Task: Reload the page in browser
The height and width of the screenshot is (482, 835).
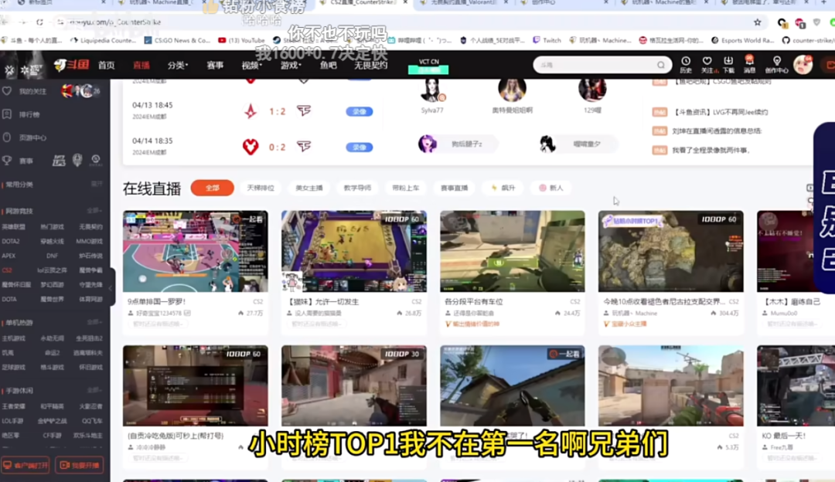Action: point(39,22)
